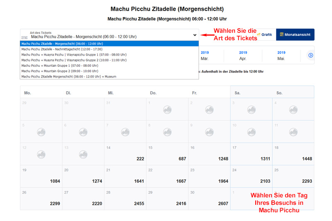Click the mountain icon on day 6

(83, 132)
